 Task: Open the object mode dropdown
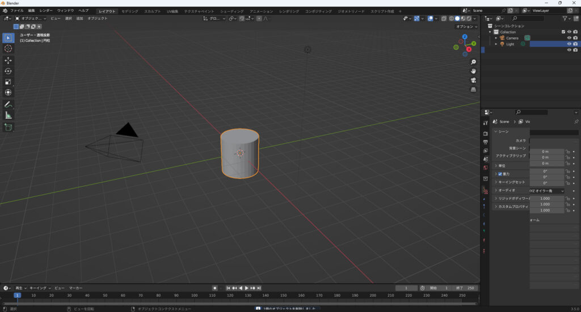point(31,19)
